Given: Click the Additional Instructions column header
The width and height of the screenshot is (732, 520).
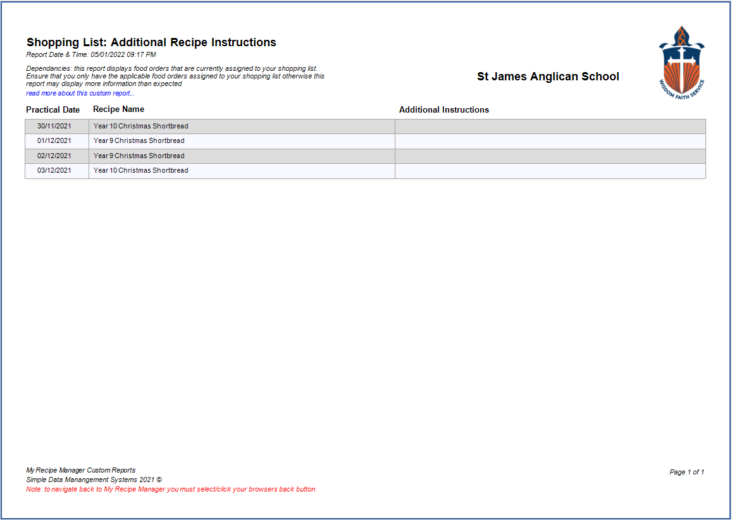Looking at the screenshot, I should [x=444, y=110].
